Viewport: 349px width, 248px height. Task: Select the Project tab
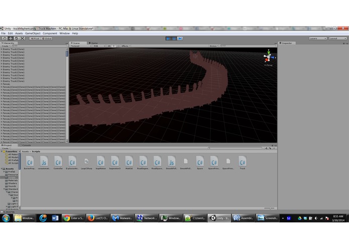click(x=8, y=145)
